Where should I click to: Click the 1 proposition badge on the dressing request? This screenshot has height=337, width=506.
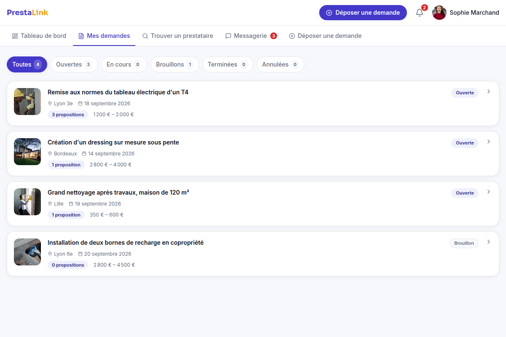66,165
